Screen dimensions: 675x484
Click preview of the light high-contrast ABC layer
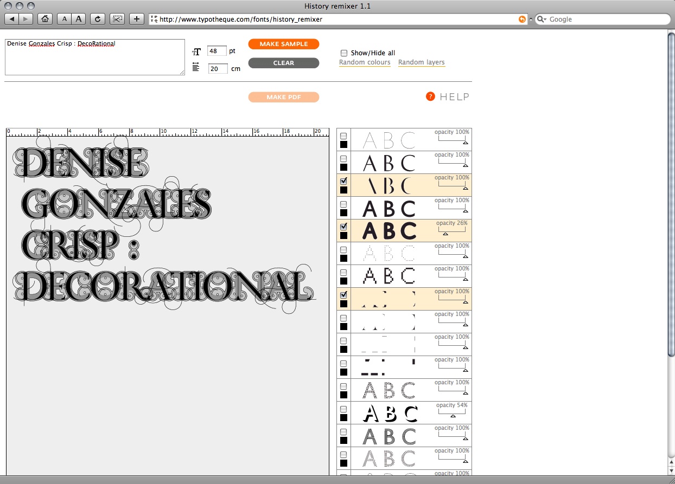tap(389, 163)
